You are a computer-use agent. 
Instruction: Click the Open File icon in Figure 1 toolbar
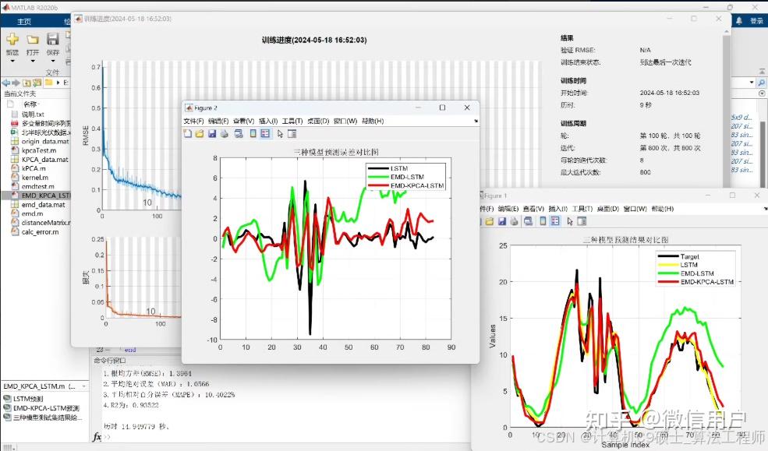pyautogui.click(x=490, y=221)
